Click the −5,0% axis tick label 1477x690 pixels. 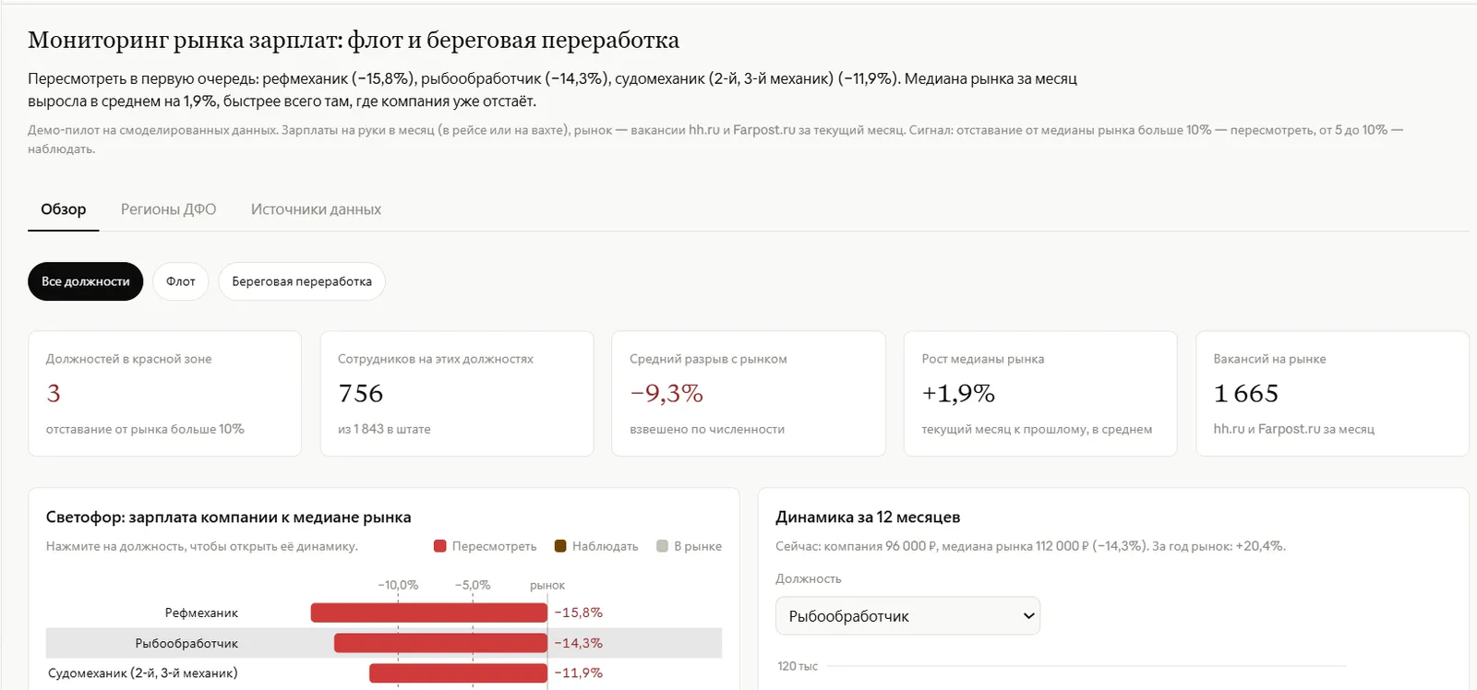[473, 585]
